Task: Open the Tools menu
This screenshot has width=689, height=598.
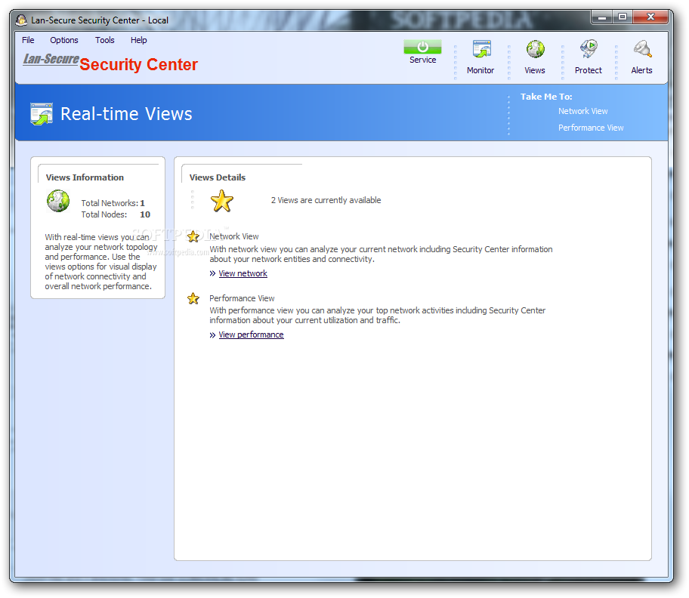Action: coord(104,40)
